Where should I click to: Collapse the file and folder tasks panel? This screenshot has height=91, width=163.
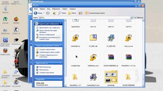[61, 45]
